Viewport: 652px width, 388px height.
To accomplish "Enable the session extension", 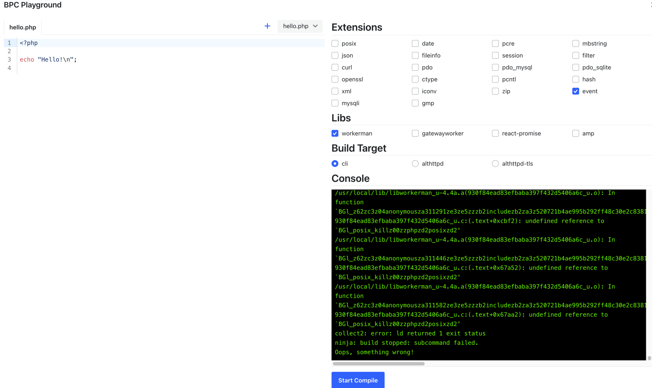I will coord(496,55).
